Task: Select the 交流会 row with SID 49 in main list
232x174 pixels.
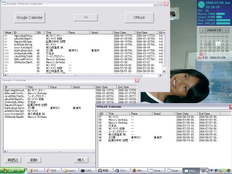Action: (83, 53)
